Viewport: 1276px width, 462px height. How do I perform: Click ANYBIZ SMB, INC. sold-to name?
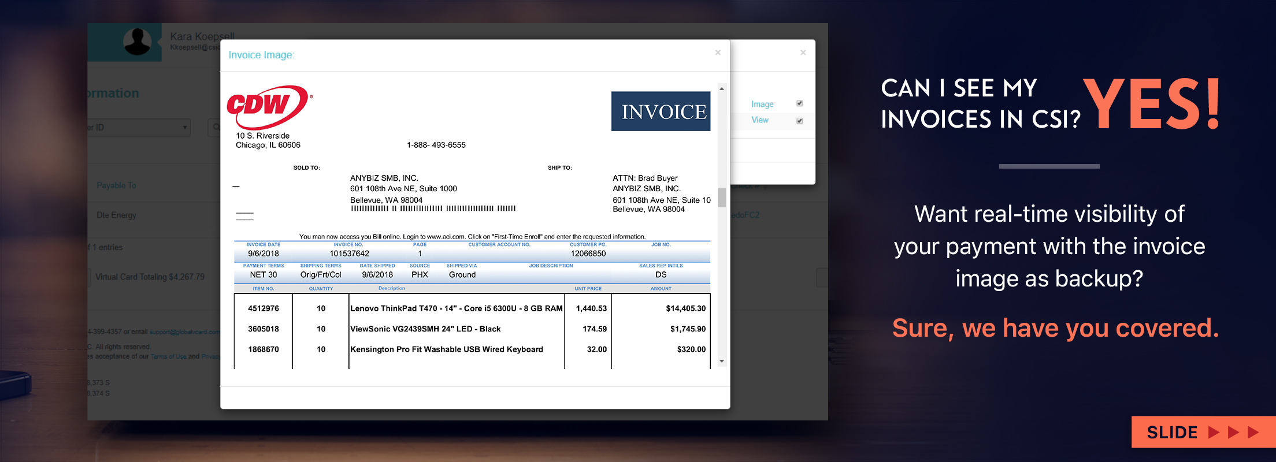coord(384,178)
